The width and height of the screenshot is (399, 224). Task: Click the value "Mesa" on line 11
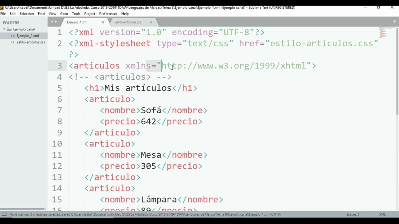click(x=151, y=155)
